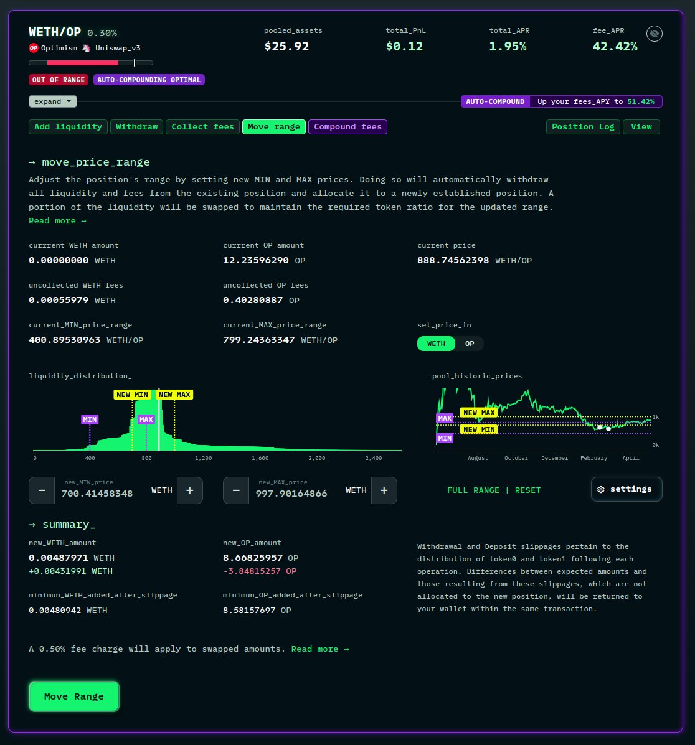Click purple MIN label on historic prices chart

click(445, 438)
